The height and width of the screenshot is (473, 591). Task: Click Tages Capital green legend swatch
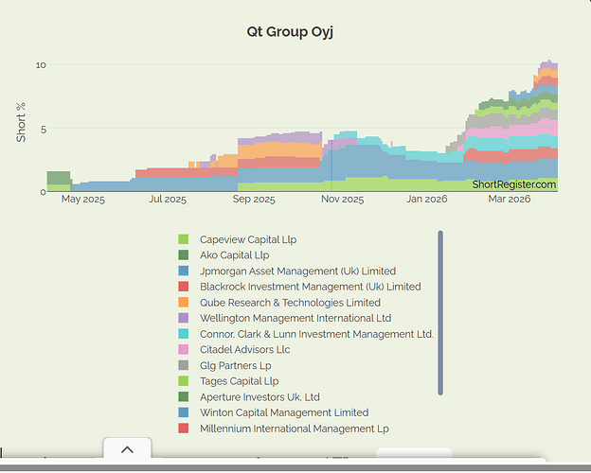click(x=183, y=380)
